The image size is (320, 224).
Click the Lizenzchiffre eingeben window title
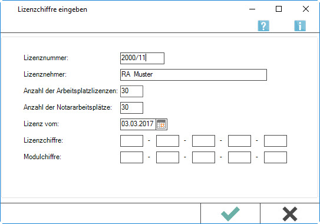tap(52, 9)
